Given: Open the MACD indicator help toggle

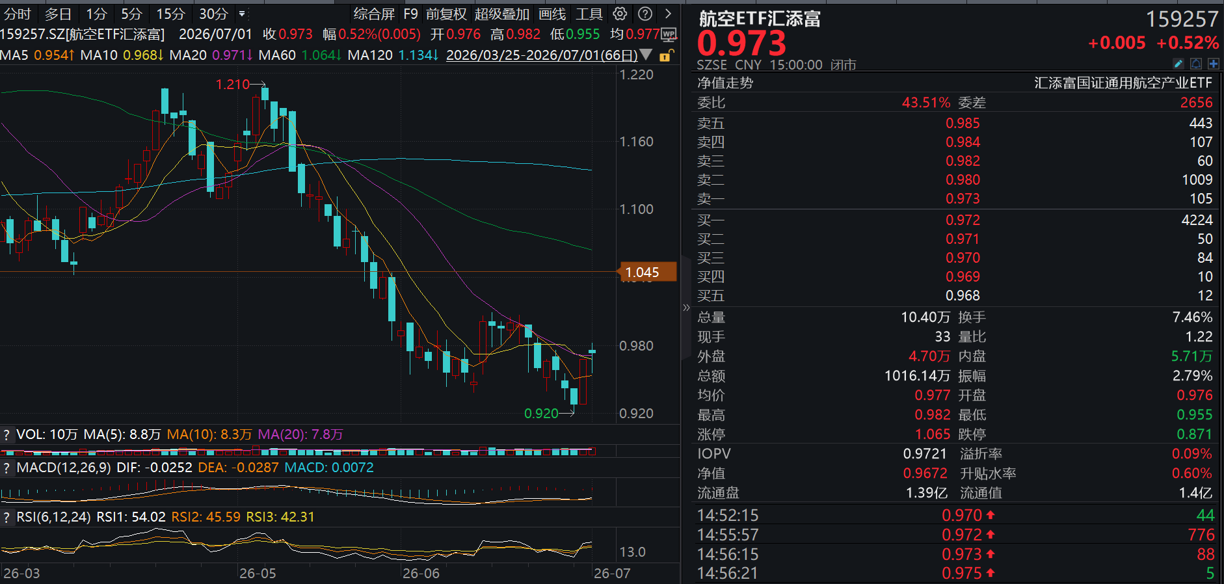Looking at the screenshot, I should [x=7, y=468].
